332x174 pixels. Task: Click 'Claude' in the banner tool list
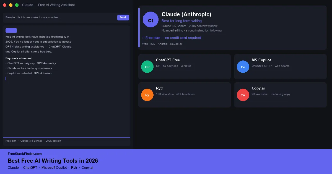(x=13, y=168)
